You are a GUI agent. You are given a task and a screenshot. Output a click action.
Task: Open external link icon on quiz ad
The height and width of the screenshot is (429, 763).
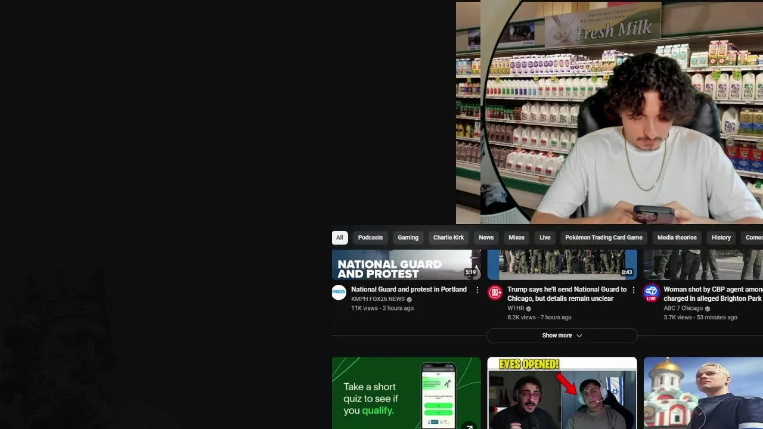(470, 425)
